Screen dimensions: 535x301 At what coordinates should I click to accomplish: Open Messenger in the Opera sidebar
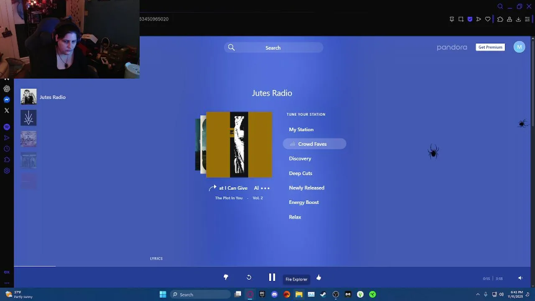(7, 99)
